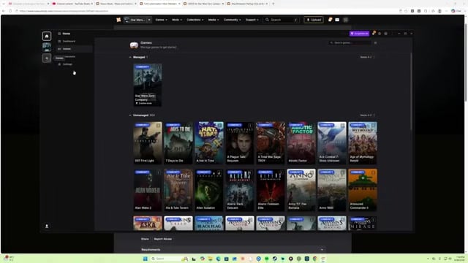The width and height of the screenshot is (468, 263).
Task: Focus the Search games field
Action: [350, 43]
